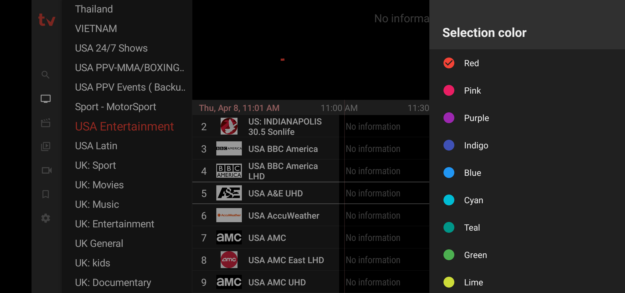Open the movies clapperboard icon
The width and height of the screenshot is (625, 293).
point(45,123)
